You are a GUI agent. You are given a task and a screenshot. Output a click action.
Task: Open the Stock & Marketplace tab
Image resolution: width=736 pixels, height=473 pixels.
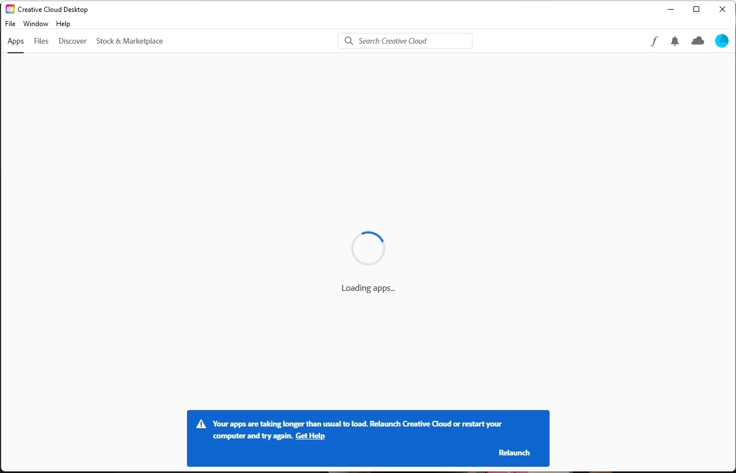pos(130,41)
